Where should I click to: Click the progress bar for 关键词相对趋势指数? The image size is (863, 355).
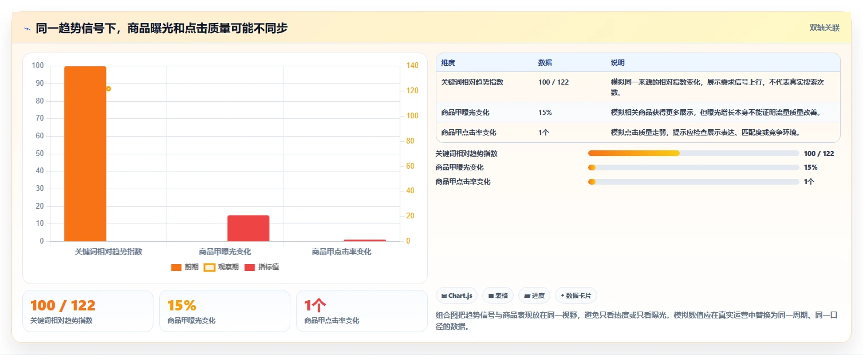(693, 153)
